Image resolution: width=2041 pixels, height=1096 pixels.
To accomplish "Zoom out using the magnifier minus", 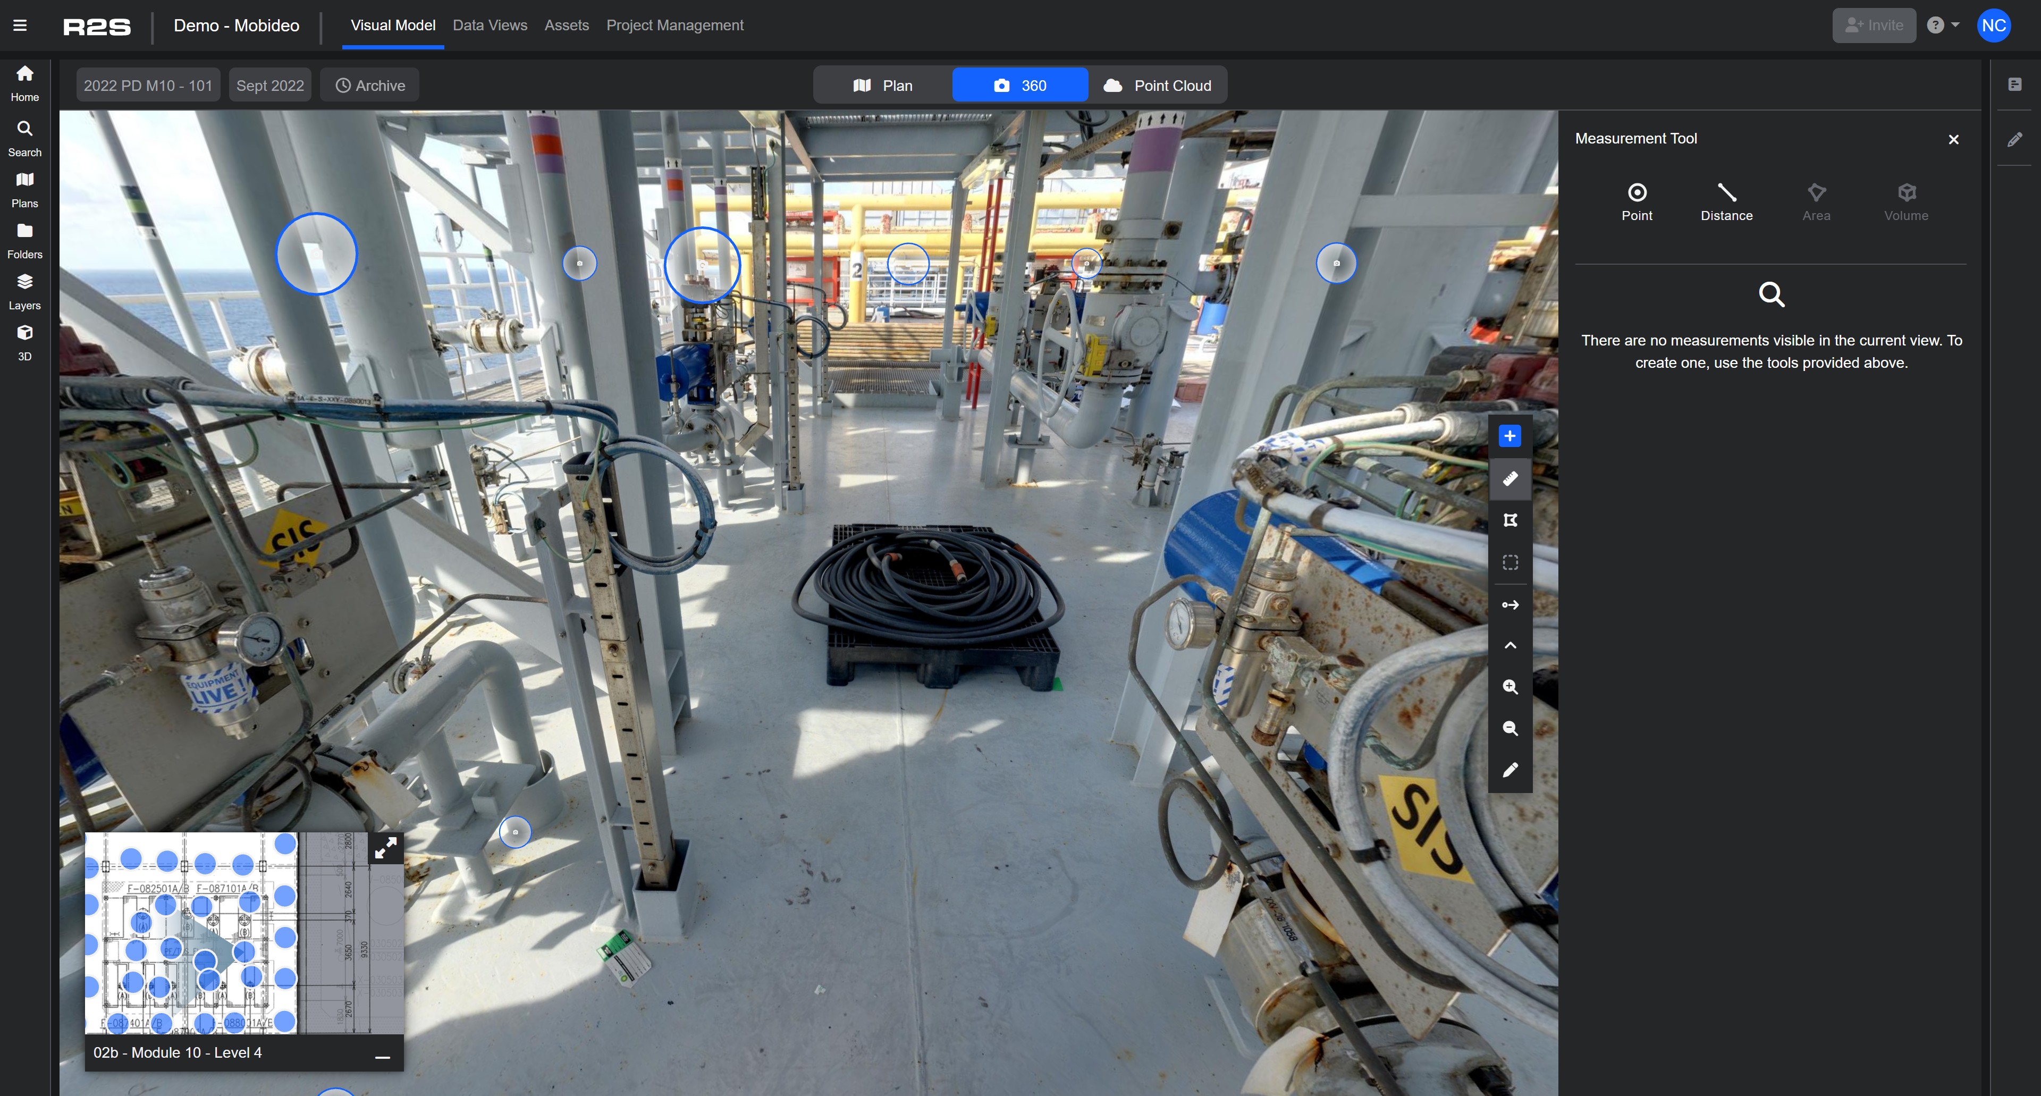I will click(x=1510, y=728).
